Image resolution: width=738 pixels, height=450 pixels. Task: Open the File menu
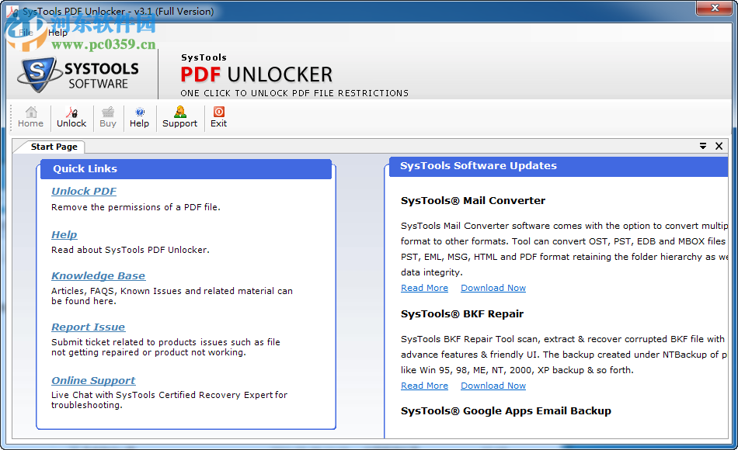[25, 32]
